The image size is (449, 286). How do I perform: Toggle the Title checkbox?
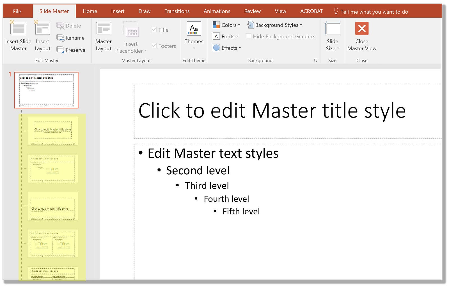154,29
